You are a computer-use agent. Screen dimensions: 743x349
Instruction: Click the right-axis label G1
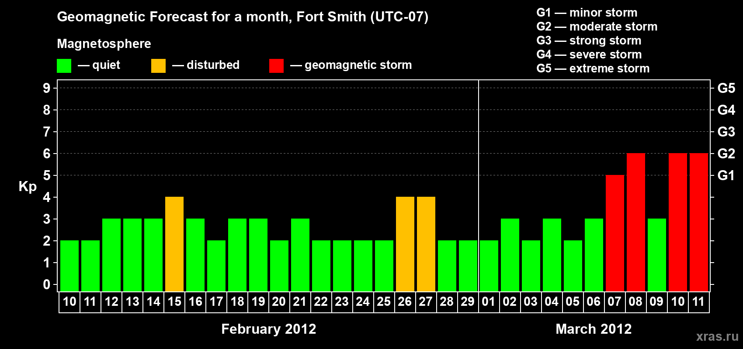click(x=726, y=175)
